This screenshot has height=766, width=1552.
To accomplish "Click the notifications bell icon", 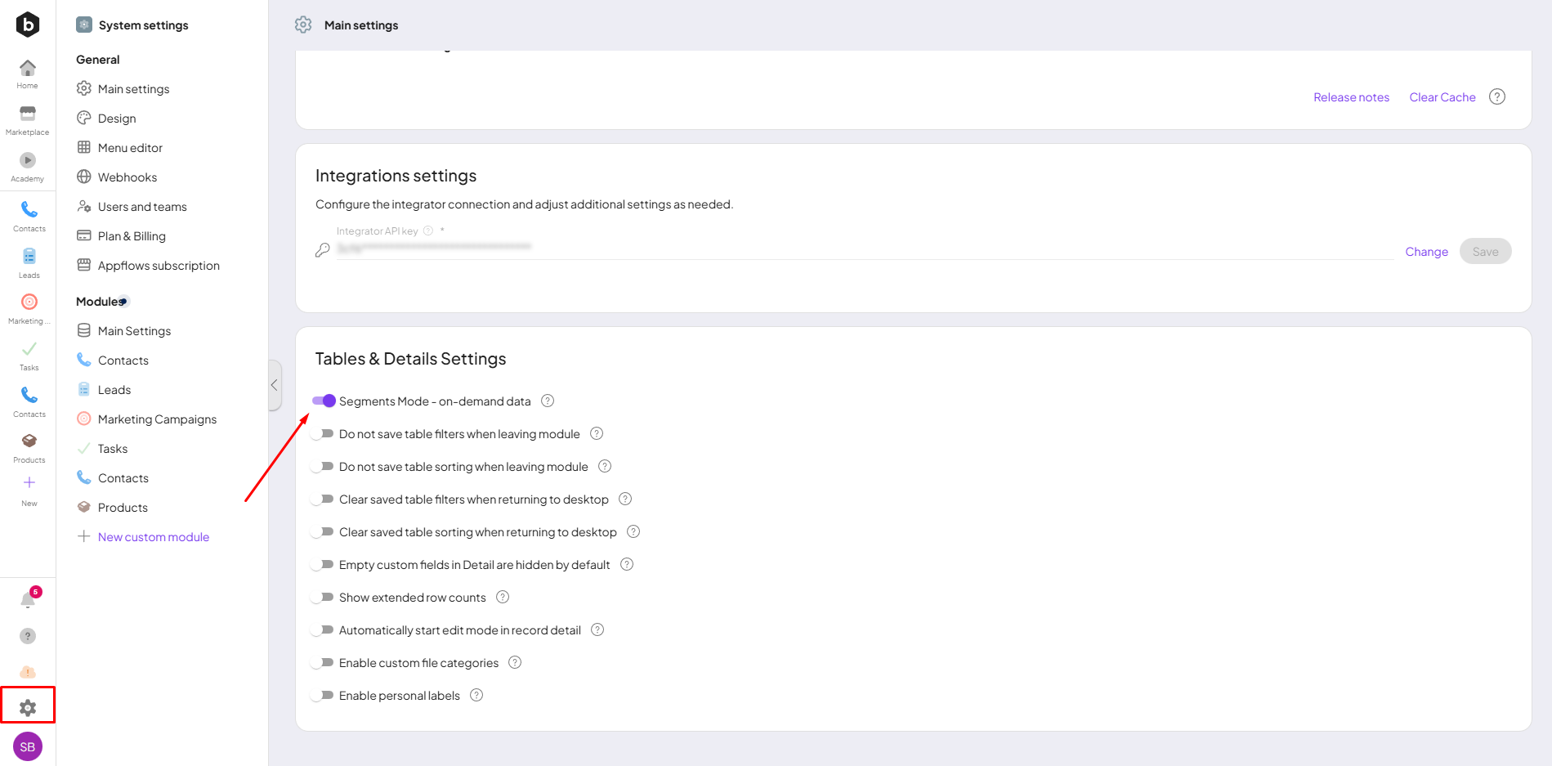I will [28, 601].
